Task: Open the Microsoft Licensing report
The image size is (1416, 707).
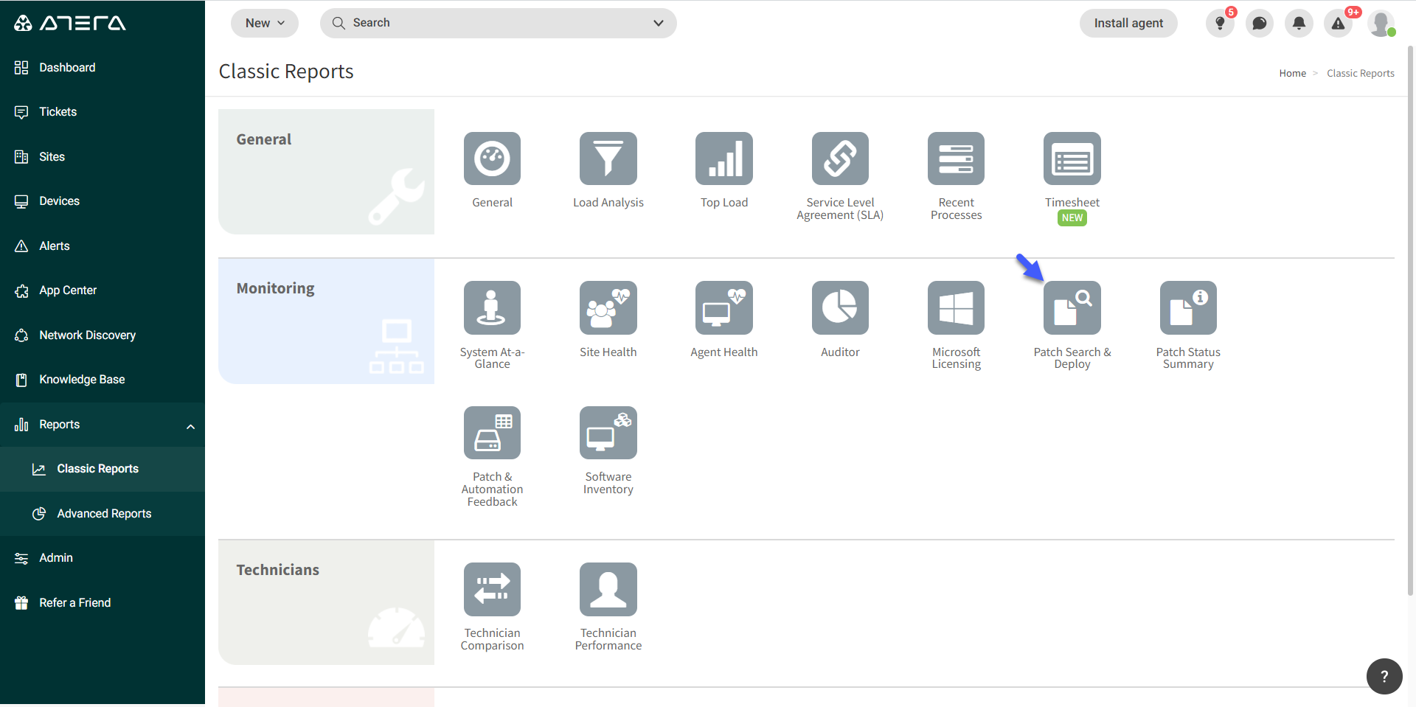Action: 956,307
